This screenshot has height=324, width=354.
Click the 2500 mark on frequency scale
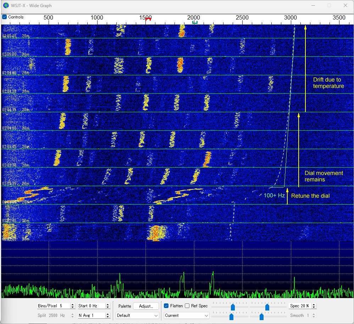click(x=242, y=18)
